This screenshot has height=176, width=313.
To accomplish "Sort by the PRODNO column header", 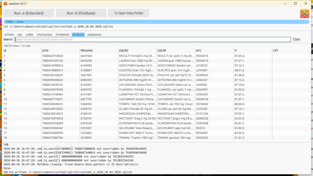I will tap(87, 50).
